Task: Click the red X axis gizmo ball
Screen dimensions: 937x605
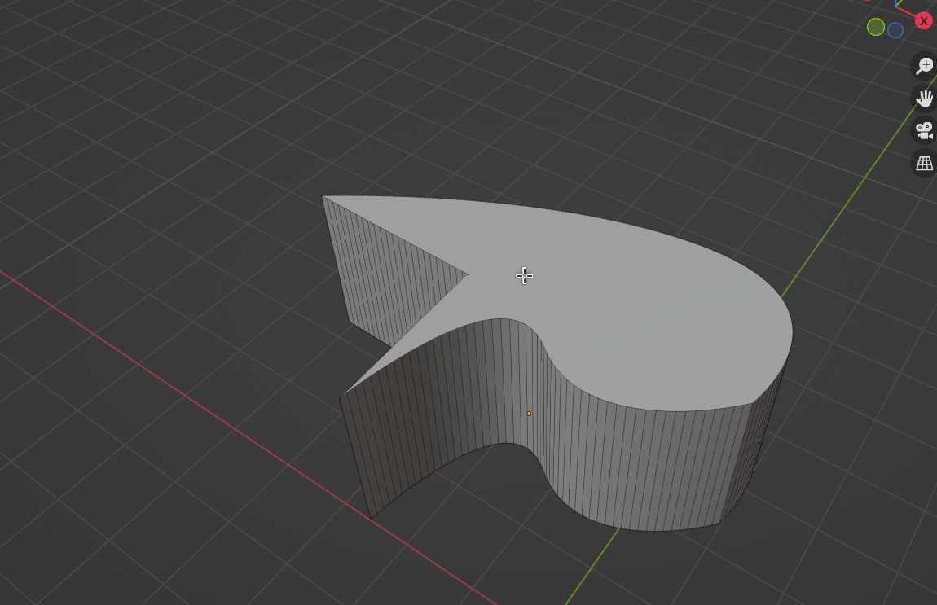Action: pos(924,21)
